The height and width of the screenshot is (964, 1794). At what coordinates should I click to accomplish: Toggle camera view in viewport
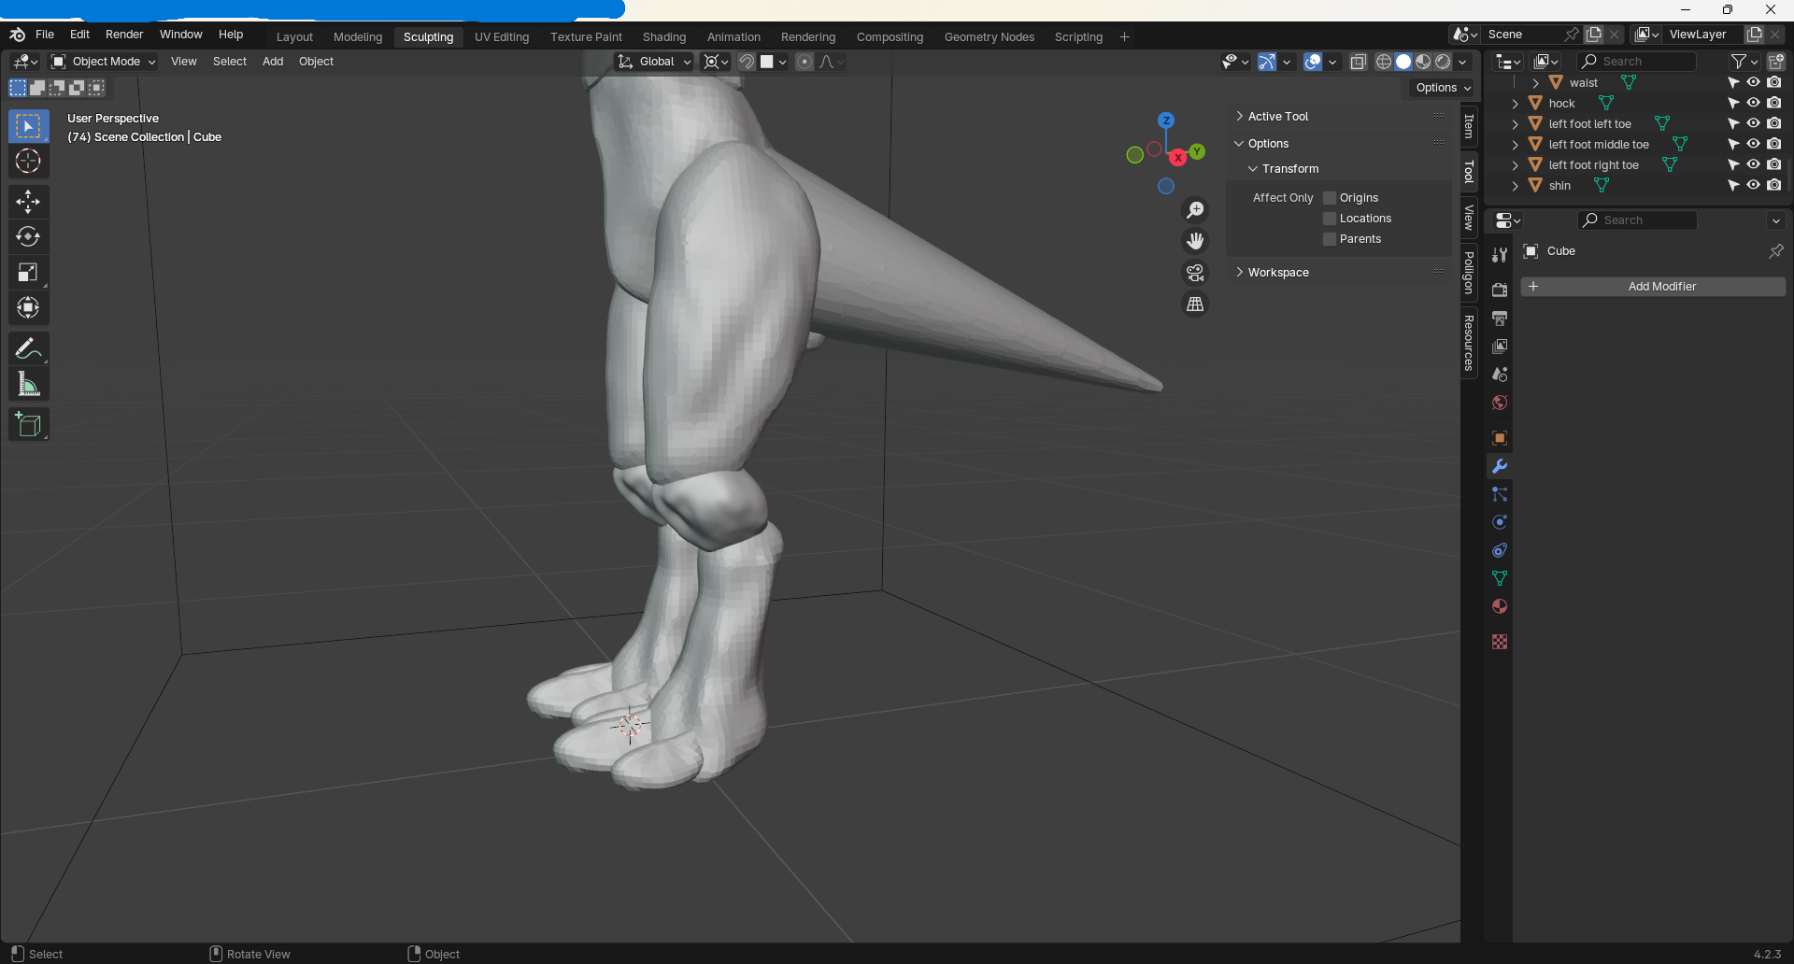1195,273
